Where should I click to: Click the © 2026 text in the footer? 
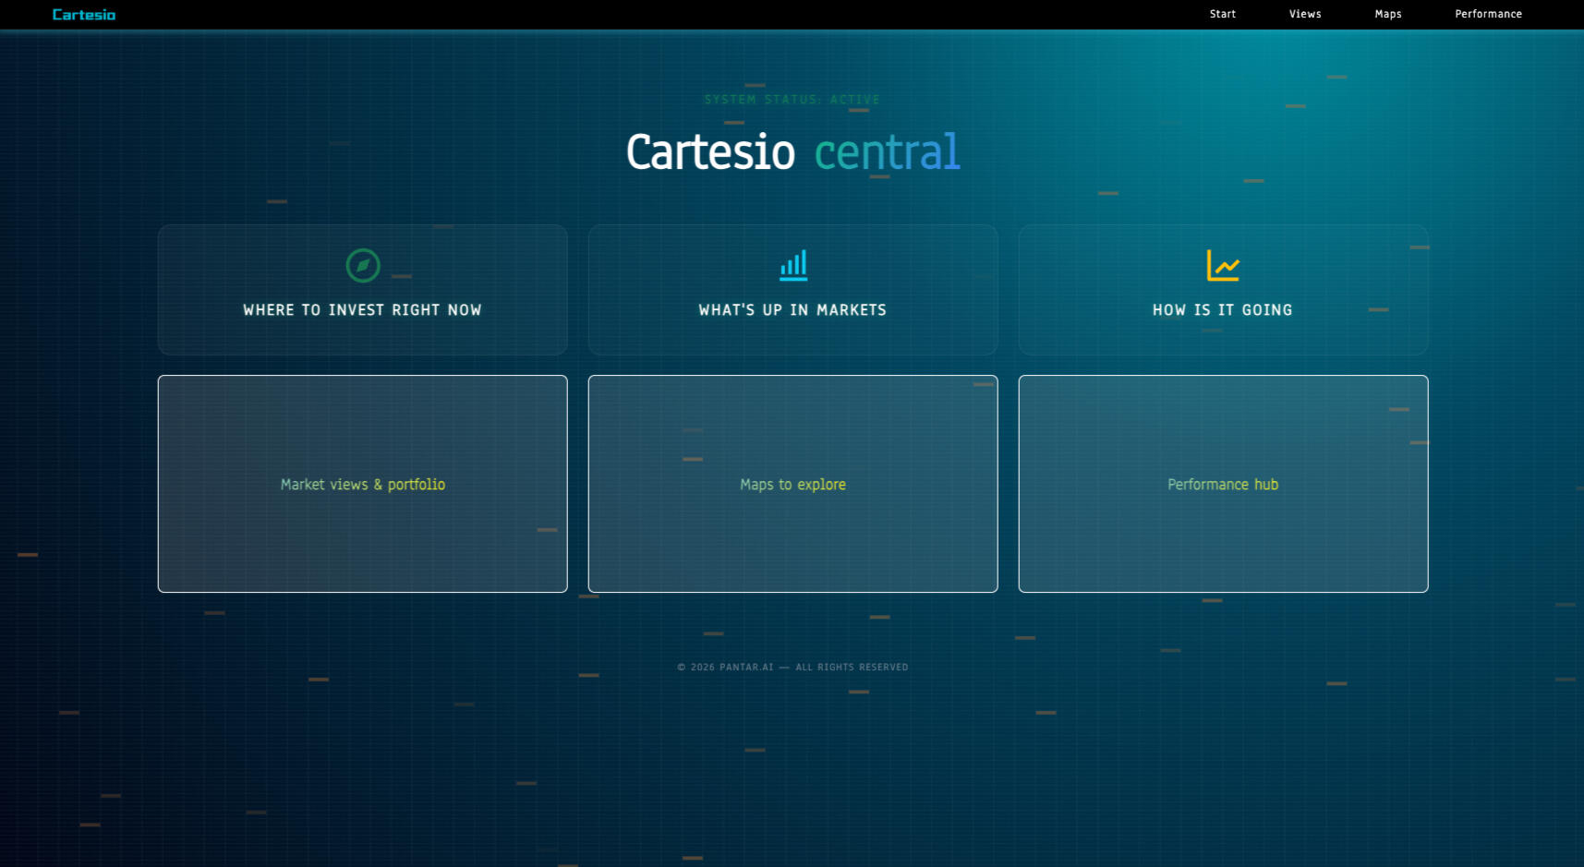tap(696, 668)
